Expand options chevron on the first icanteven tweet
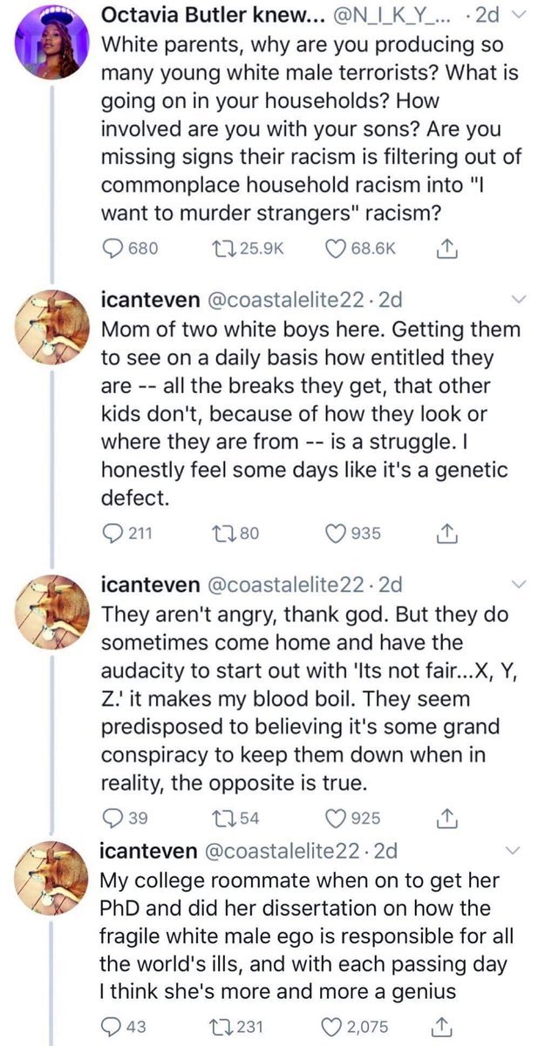 click(x=518, y=301)
